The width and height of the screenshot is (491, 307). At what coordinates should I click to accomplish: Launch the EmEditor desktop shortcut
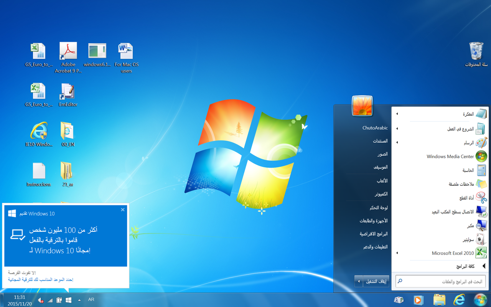pos(68,95)
